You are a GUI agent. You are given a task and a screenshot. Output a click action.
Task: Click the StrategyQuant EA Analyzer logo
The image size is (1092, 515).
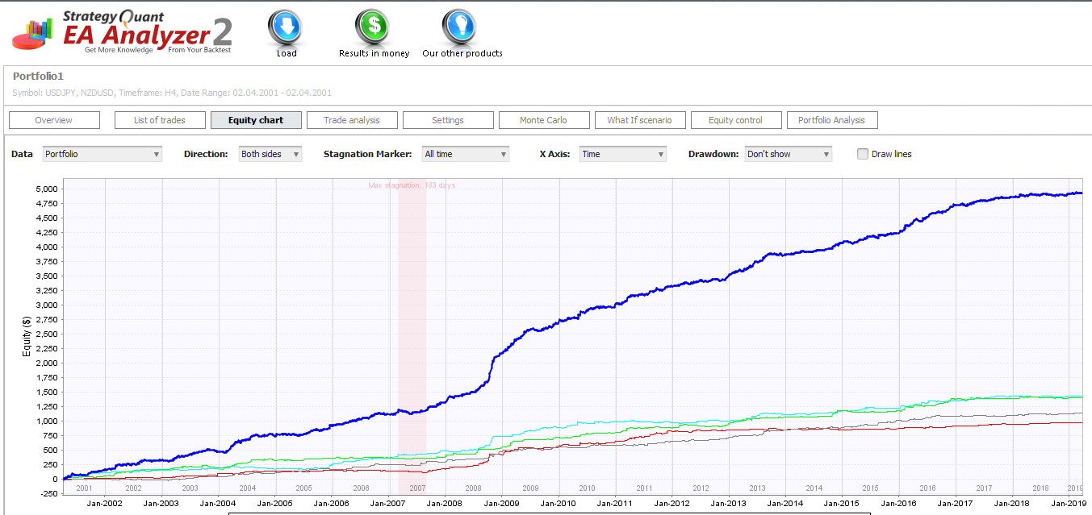123,32
